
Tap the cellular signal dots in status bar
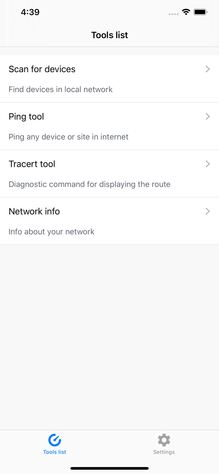tap(173, 13)
